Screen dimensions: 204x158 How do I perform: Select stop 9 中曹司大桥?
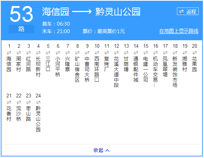[87, 69]
